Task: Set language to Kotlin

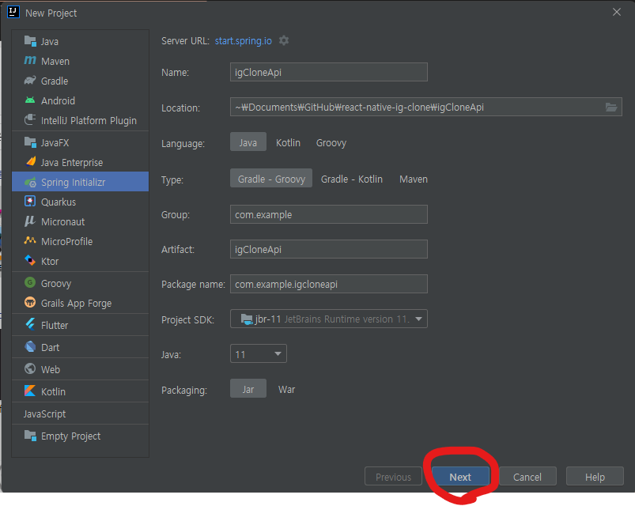Action: (288, 143)
